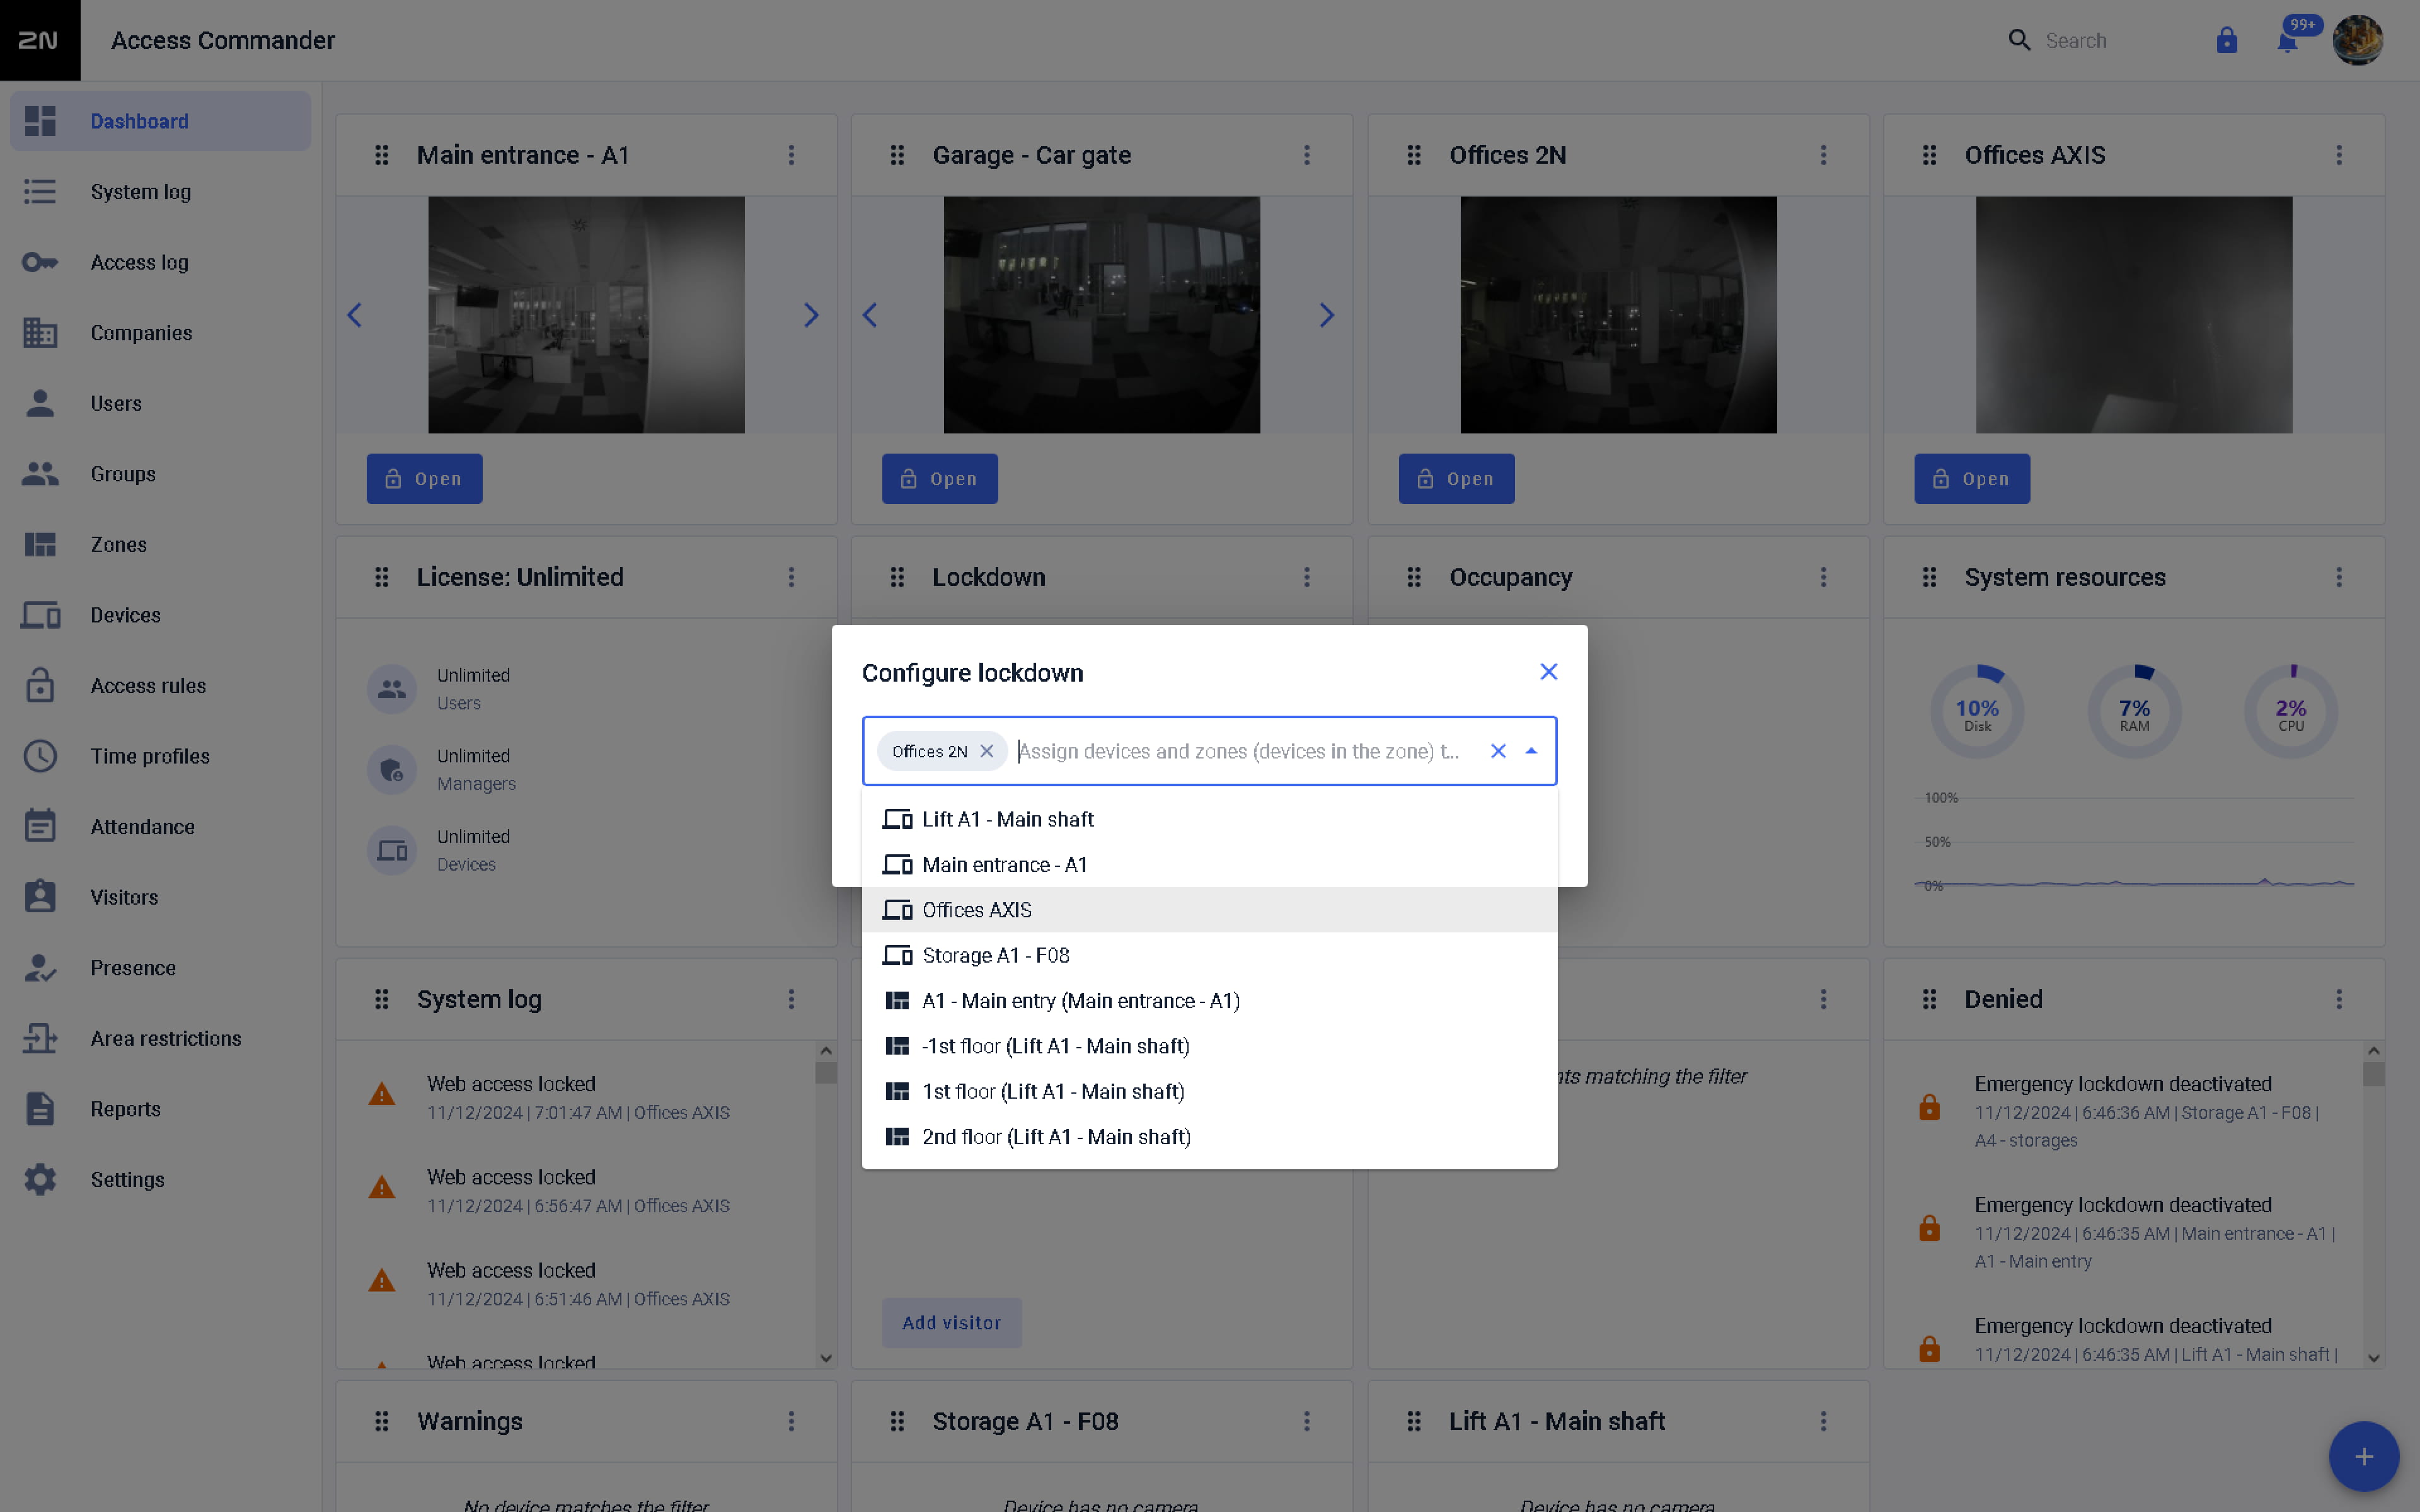Click orange lock icon of Storage A1 denied entry
Viewport: 2420px width, 1512px height.
click(1929, 1107)
